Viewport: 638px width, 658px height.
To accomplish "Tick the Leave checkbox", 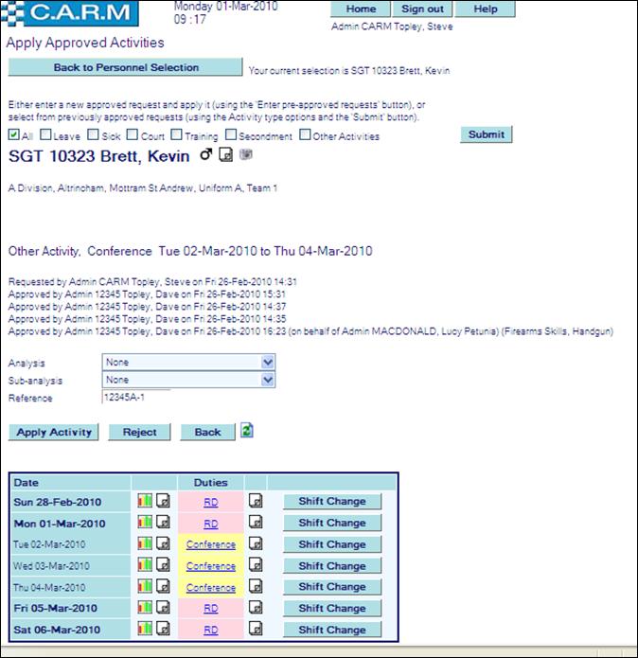I will tap(46, 135).
